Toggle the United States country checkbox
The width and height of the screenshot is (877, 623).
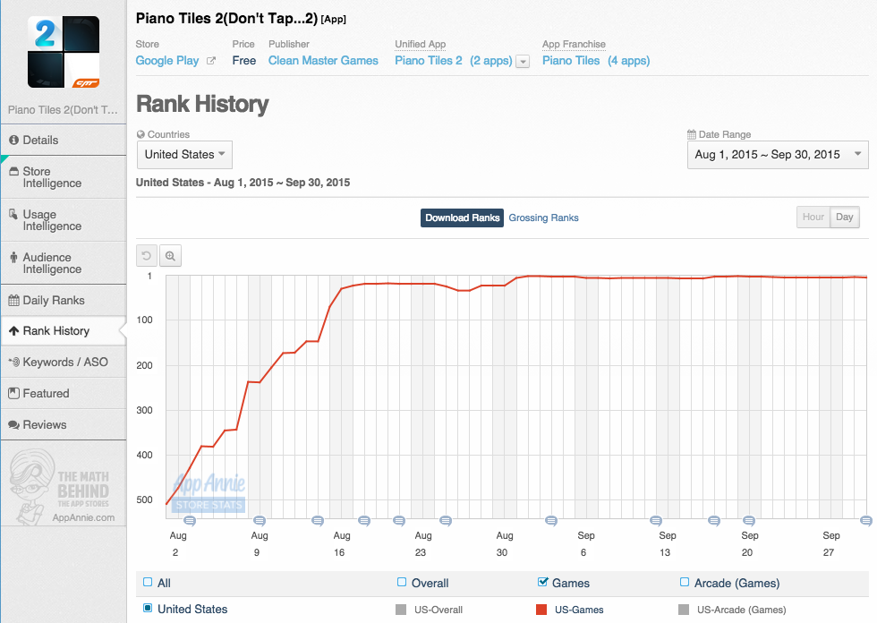[x=148, y=609]
